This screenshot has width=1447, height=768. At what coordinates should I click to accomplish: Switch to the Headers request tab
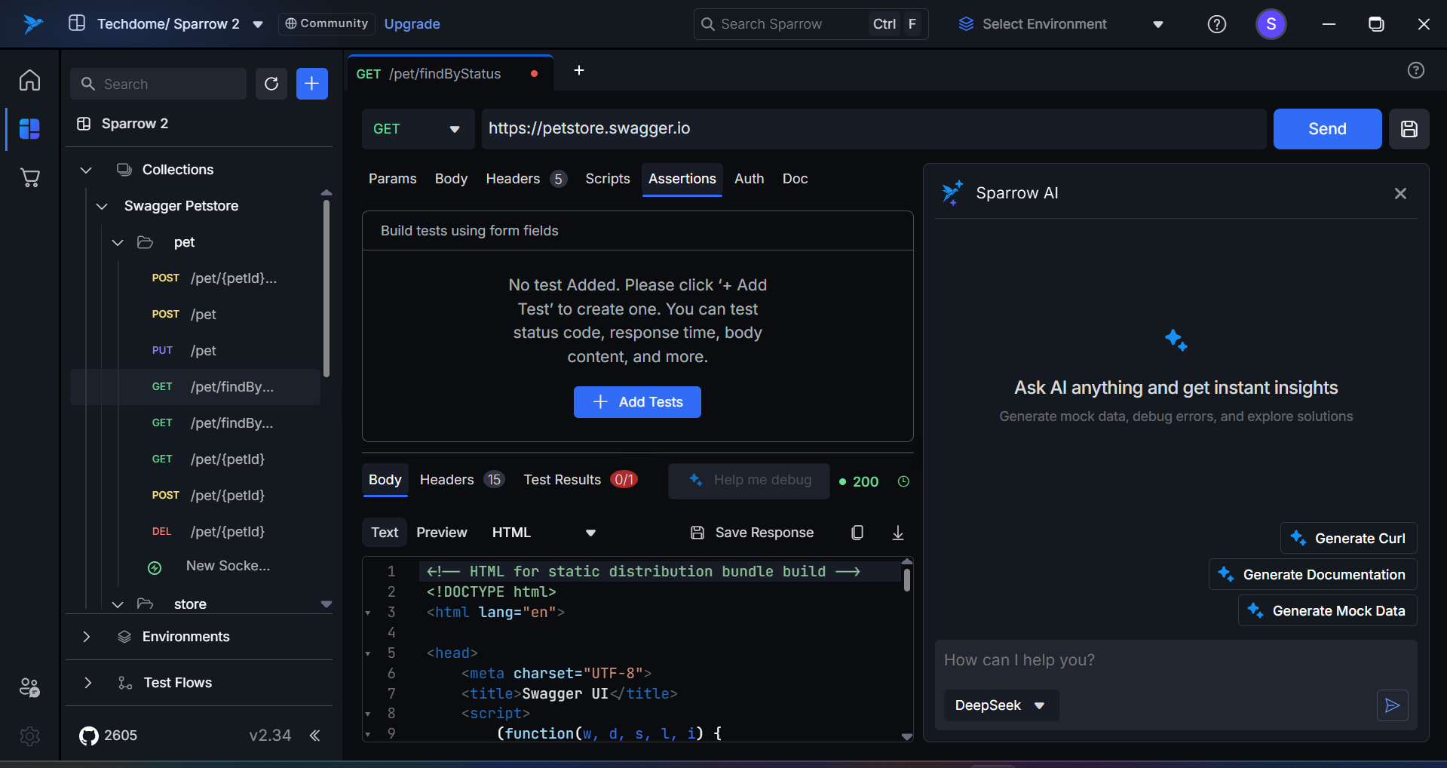[x=514, y=179]
